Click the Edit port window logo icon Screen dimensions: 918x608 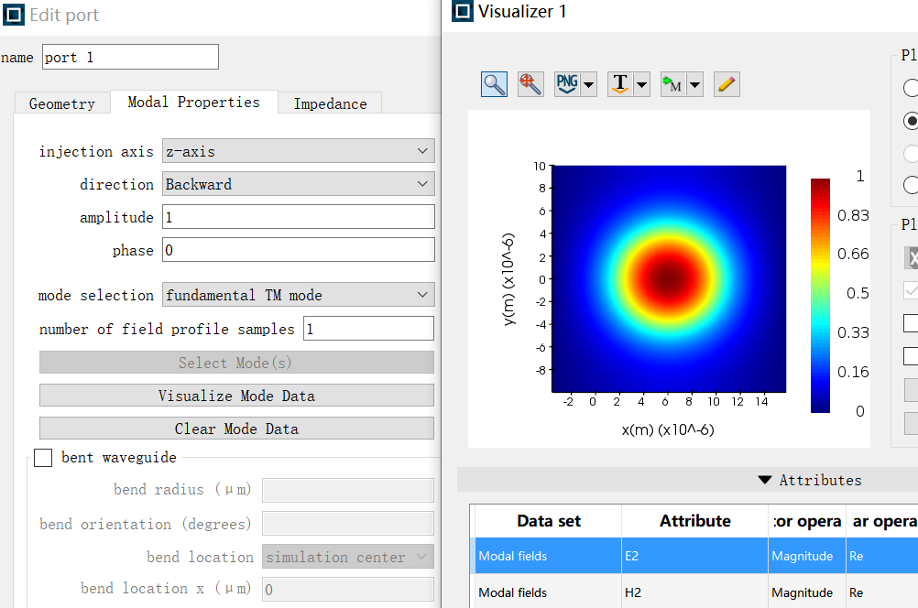point(14,15)
